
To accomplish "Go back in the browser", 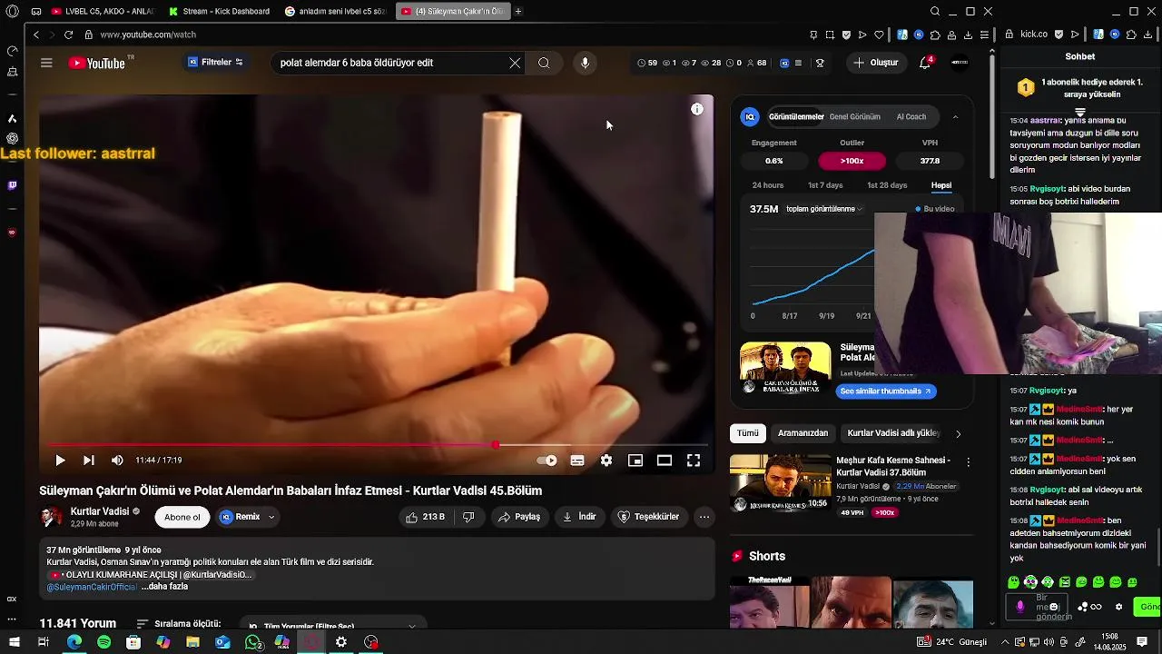I will [x=36, y=35].
